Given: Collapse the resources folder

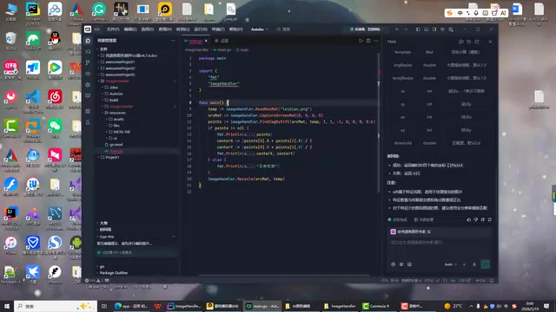Looking at the screenshot, I should (117, 113).
